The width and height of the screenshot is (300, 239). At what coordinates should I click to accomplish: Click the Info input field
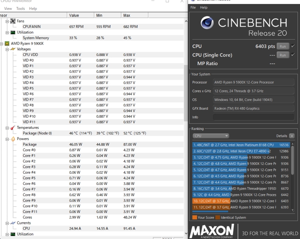click(253, 117)
